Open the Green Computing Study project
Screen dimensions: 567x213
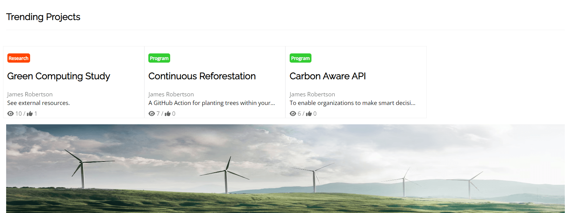pos(58,76)
